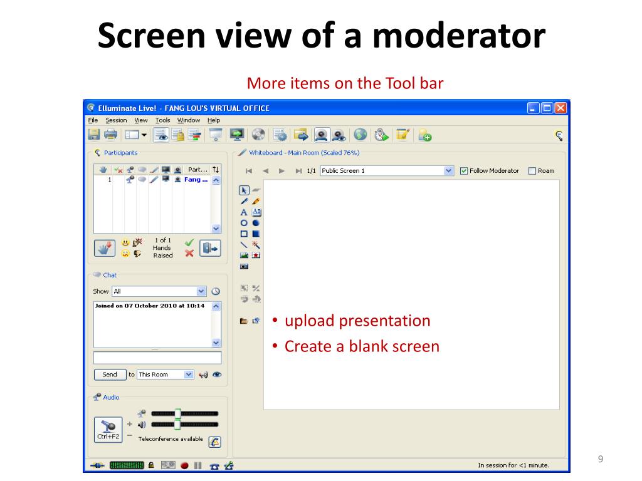The image size is (642, 481).
Task: Toggle the webcam video toolbar icon
Action: [x=322, y=135]
